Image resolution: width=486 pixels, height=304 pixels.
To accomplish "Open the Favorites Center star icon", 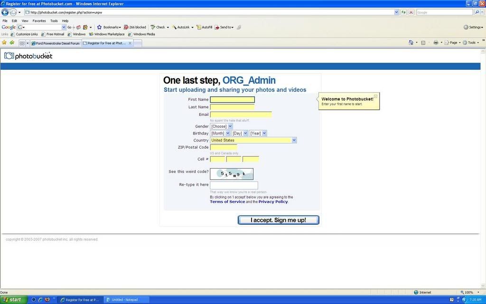I will [x=4, y=43].
